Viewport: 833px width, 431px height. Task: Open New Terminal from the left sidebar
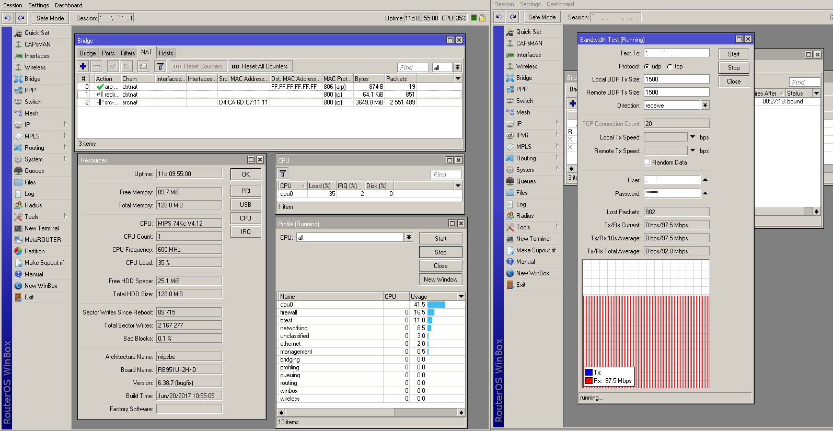click(41, 228)
